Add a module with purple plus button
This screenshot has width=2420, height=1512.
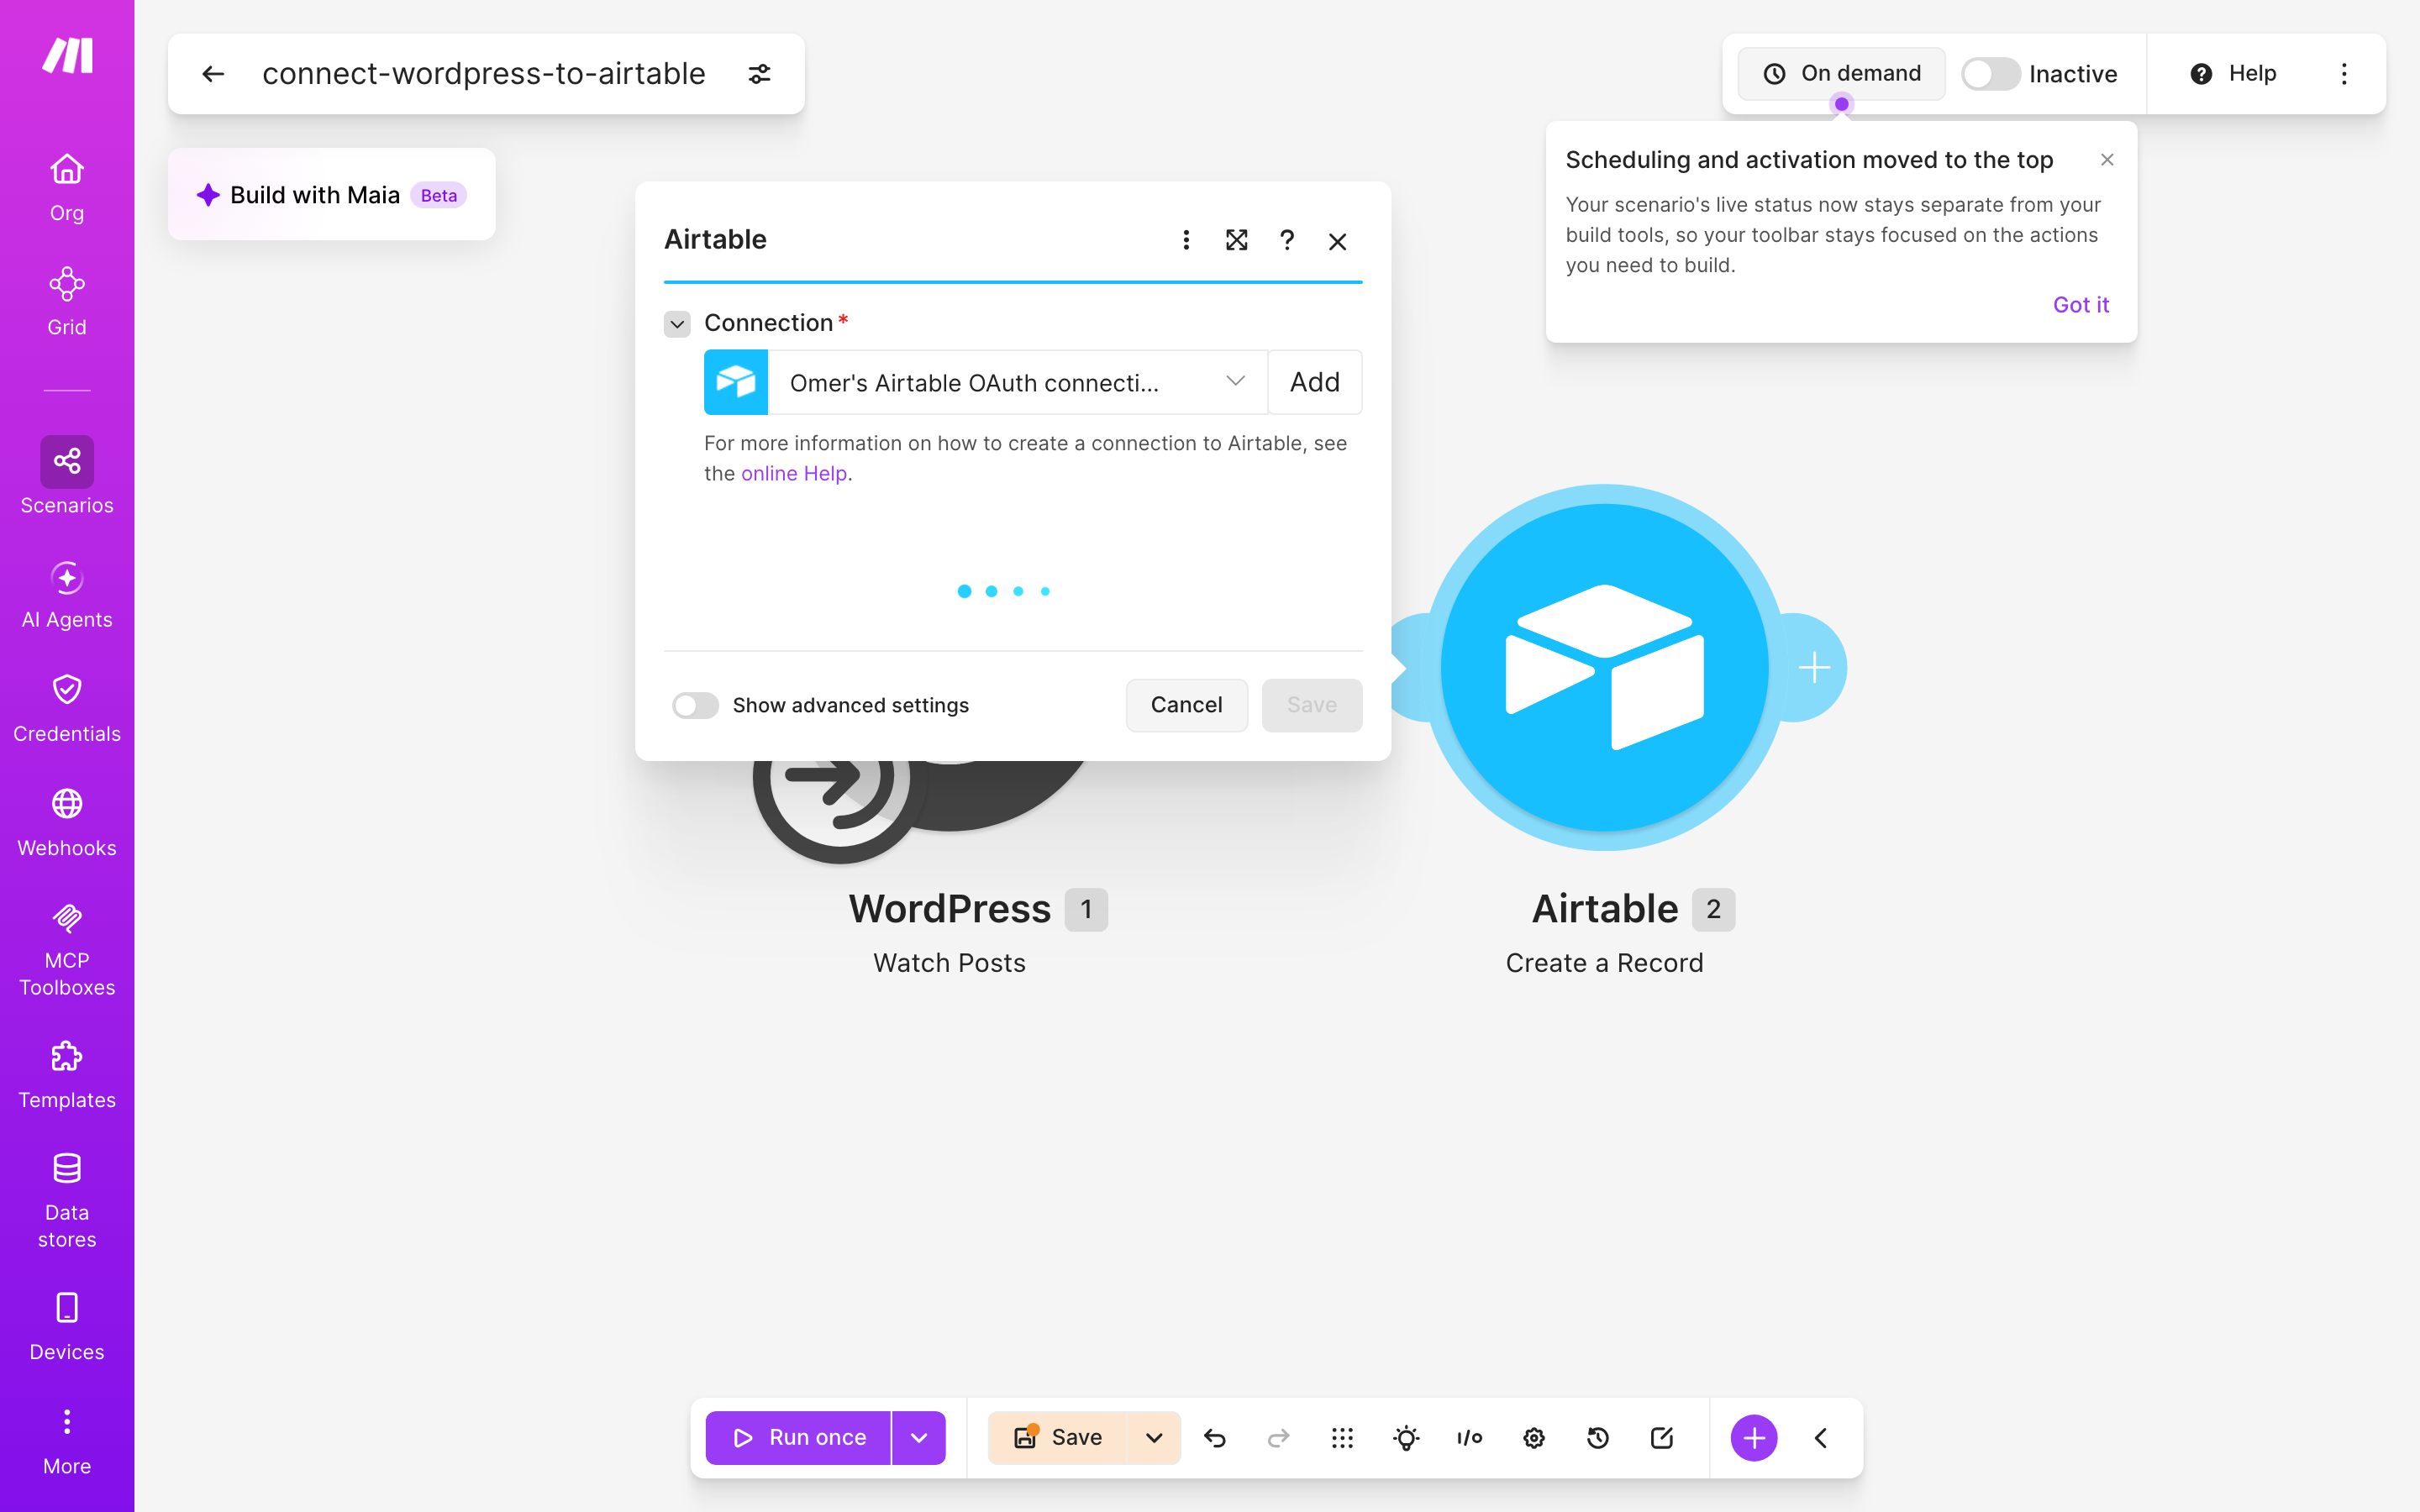coord(1754,1438)
